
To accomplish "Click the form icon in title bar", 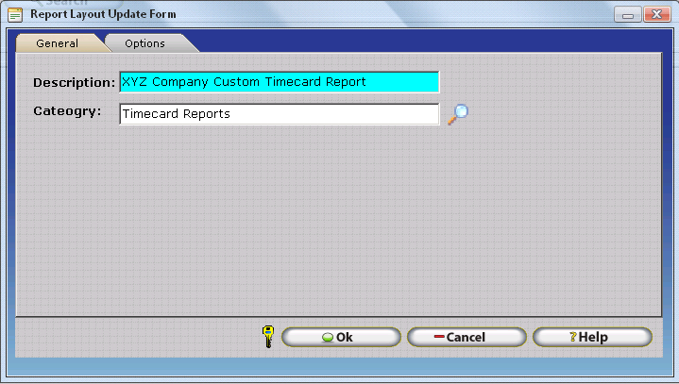I will pyautogui.click(x=15, y=14).
